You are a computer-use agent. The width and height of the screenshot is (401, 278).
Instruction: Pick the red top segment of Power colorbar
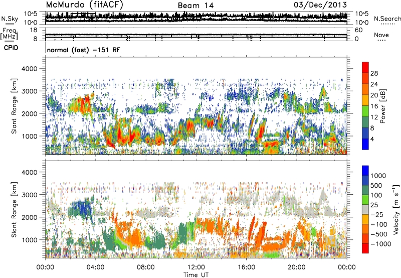click(365, 67)
